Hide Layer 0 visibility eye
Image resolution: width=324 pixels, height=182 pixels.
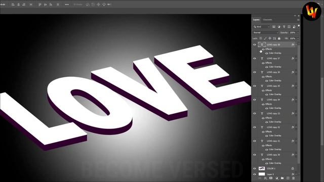pos(255,174)
